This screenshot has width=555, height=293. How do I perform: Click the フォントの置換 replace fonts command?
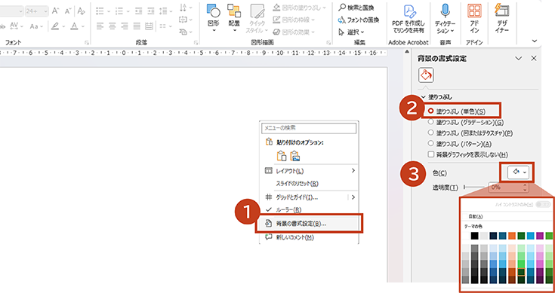click(359, 20)
